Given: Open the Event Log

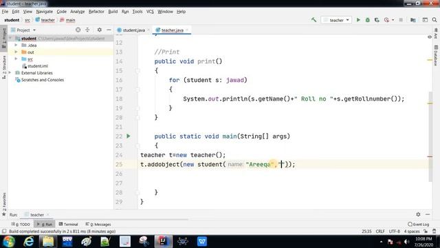Looking at the screenshot, I should point(419,224).
